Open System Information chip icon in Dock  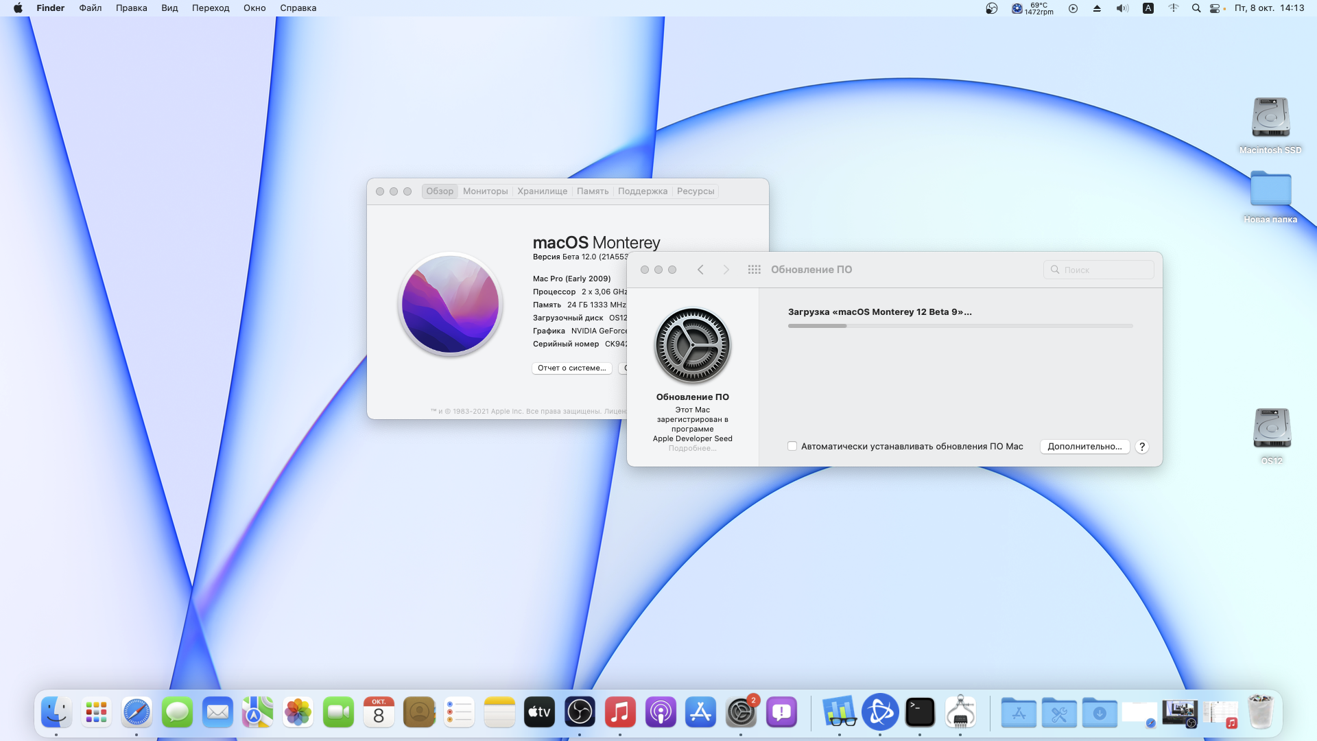point(960,712)
